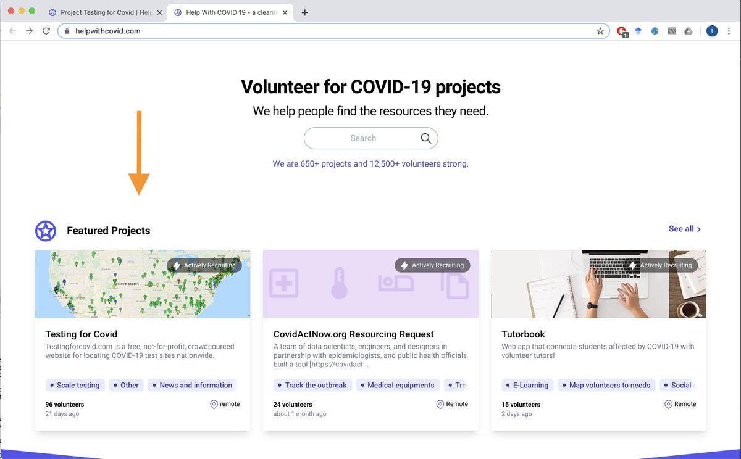Open the CRX extension icon
The width and height of the screenshot is (741, 459).
tap(672, 31)
